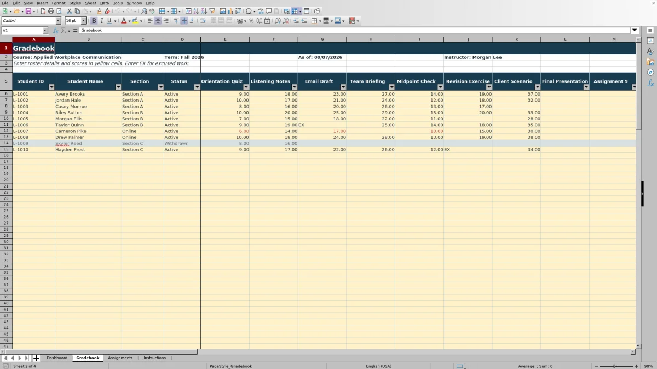Open filter dropdown on Status column
This screenshot has width=657, height=369.
tap(198, 87)
